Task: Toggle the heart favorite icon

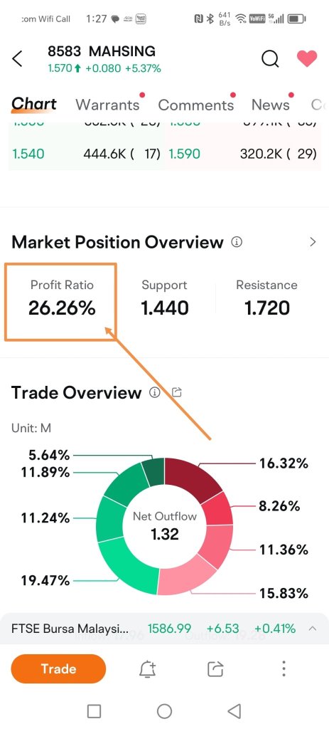Action: click(307, 58)
